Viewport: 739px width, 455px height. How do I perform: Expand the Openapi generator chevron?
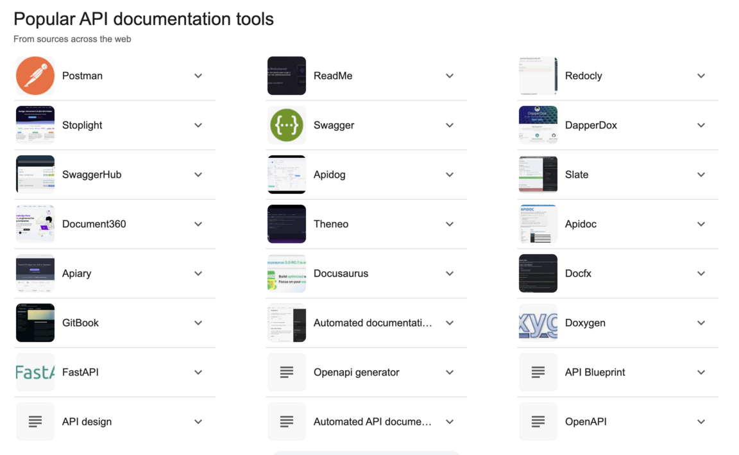click(x=450, y=372)
